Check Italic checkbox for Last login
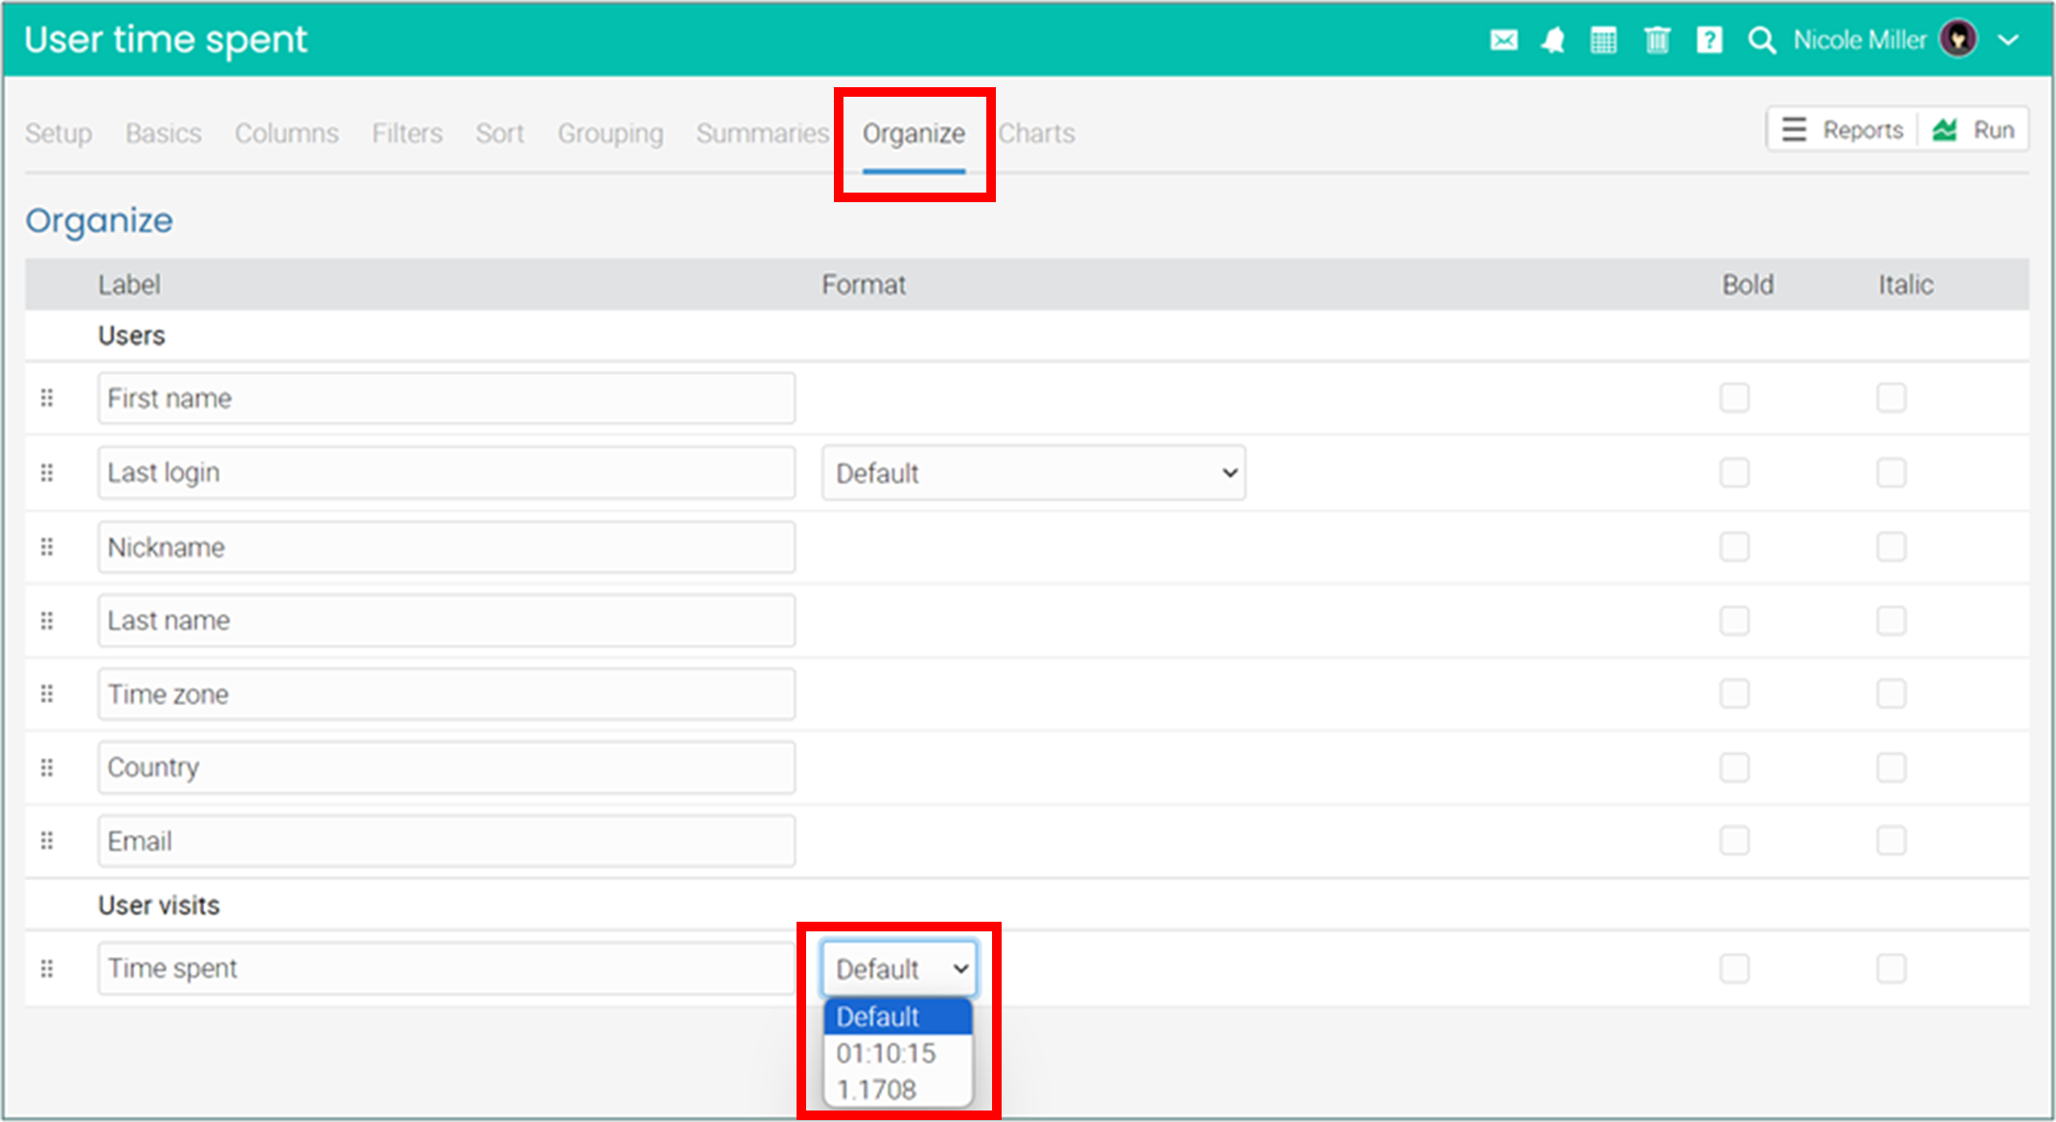 point(1890,472)
